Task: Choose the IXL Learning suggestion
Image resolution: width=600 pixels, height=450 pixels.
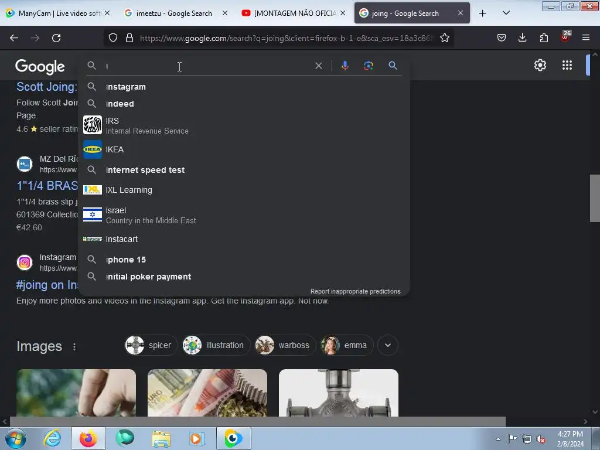Action: click(x=244, y=190)
